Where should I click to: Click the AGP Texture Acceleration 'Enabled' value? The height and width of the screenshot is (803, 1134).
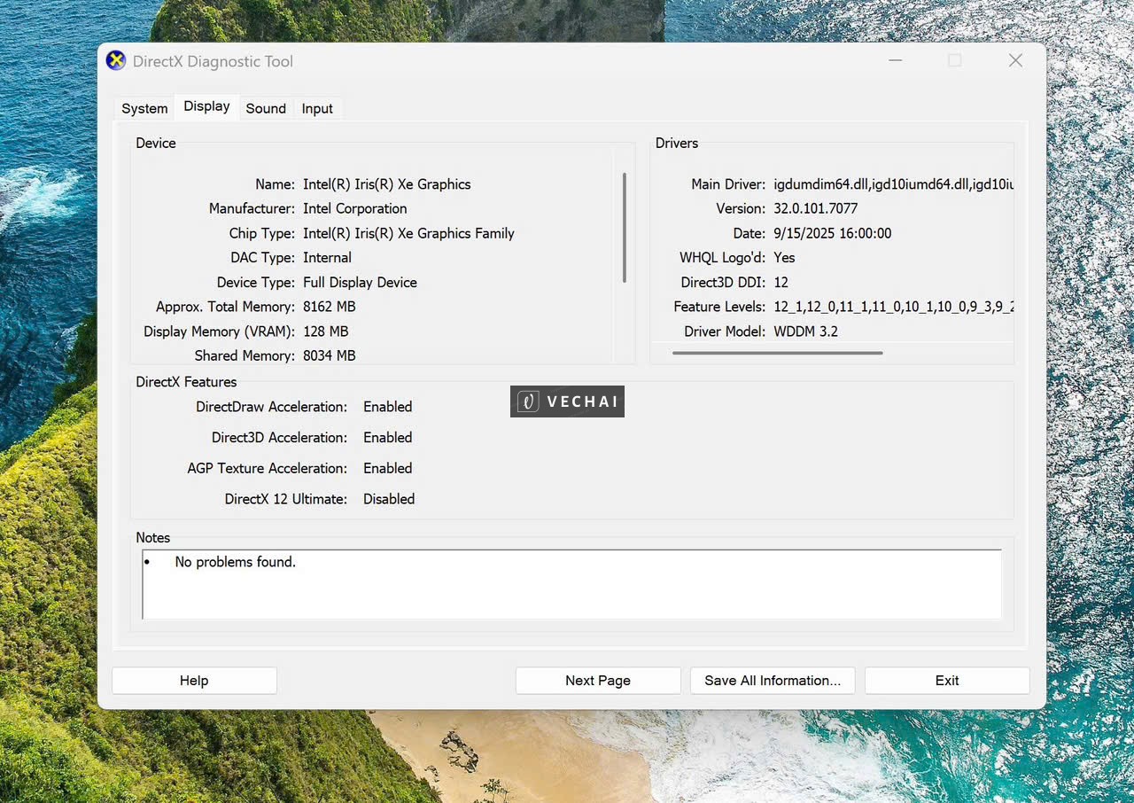(388, 468)
